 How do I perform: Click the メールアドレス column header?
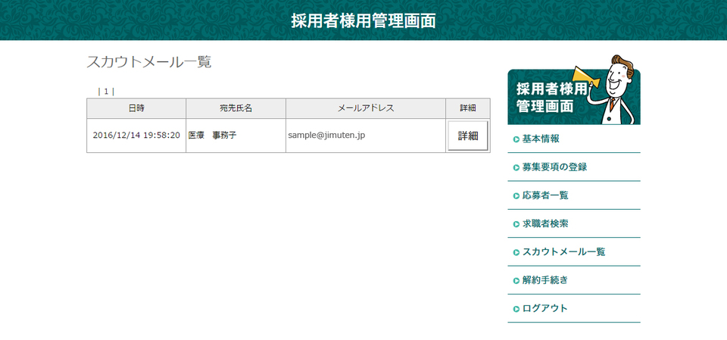[366, 108]
